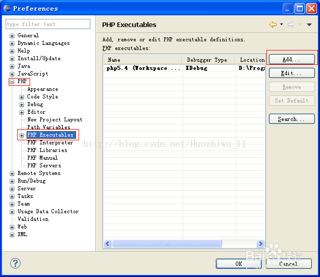Screen dimensions: 320x277
Task: Expand the Editor node under PHP
Action: click(x=21, y=112)
